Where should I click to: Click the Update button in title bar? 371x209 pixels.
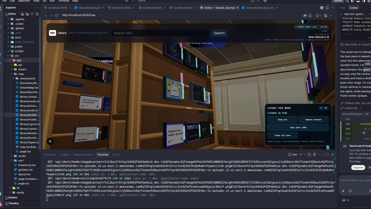338,1
